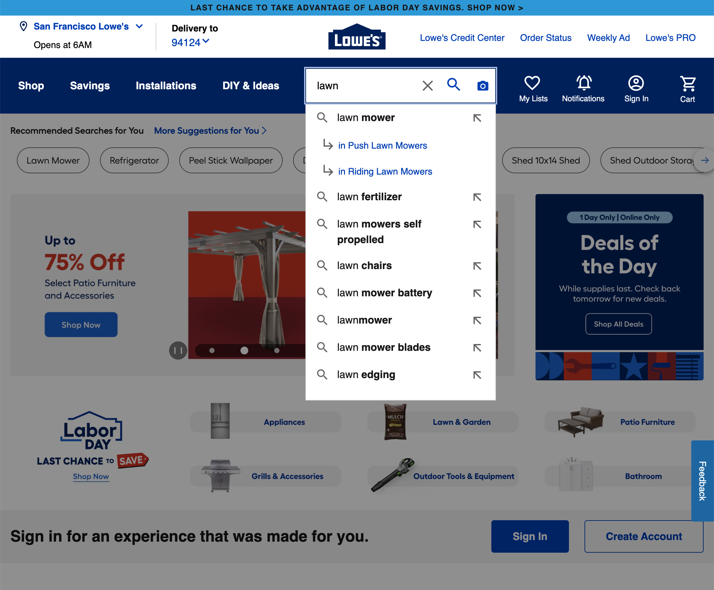Click Shop All Deals in Deals of the Day
Image resolution: width=714 pixels, height=590 pixels.
tap(619, 324)
